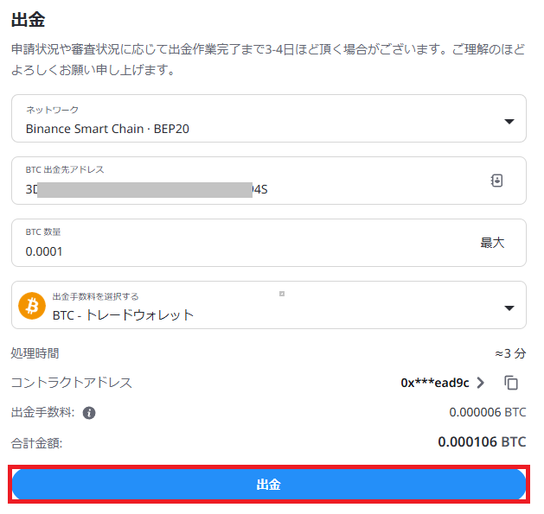Expand the network dropdown arrow

[x=509, y=122]
